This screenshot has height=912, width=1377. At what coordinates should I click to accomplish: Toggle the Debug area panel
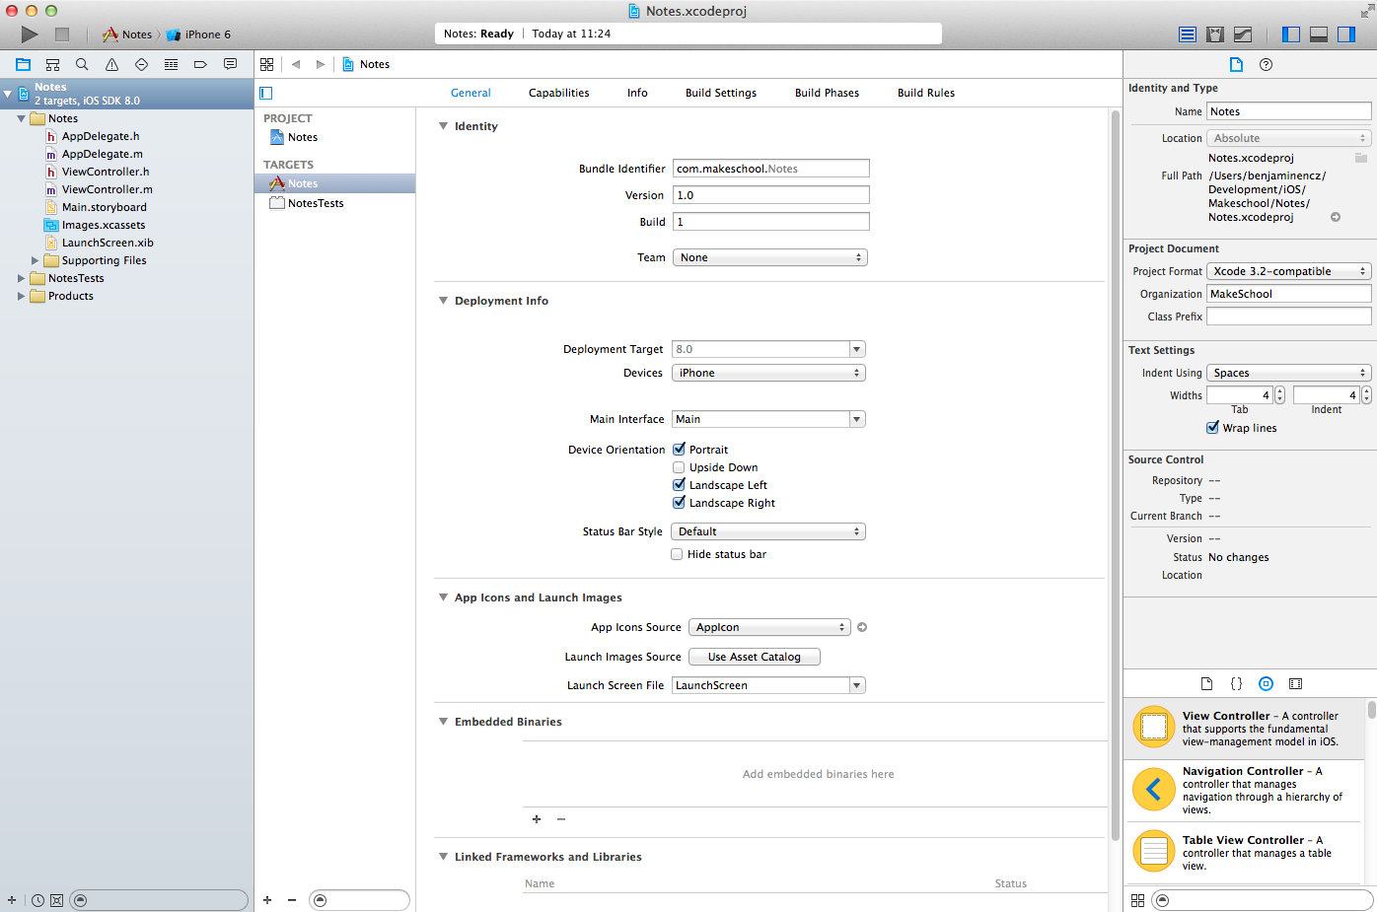pyautogui.click(x=1319, y=35)
